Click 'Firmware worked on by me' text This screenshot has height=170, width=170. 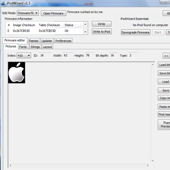[85, 12]
